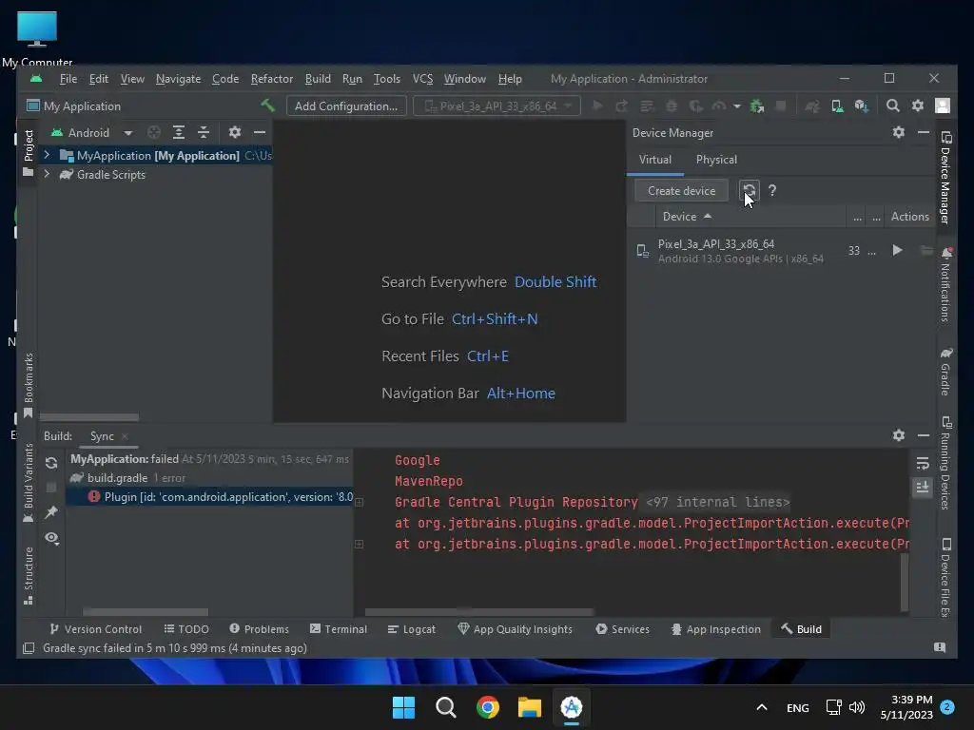Screen dimensions: 974x730
Task: Toggle the Bookmarks side tool window button
Action: click(28, 386)
